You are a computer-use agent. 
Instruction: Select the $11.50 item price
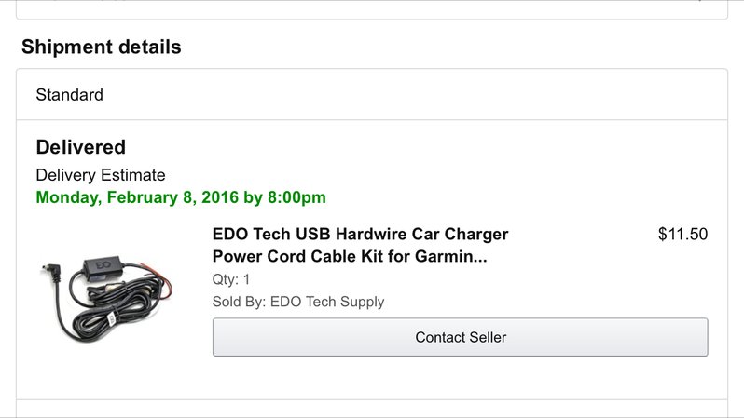tap(682, 234)
